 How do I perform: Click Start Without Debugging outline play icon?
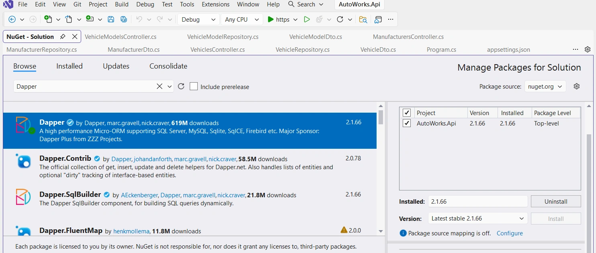click(307, 19)
